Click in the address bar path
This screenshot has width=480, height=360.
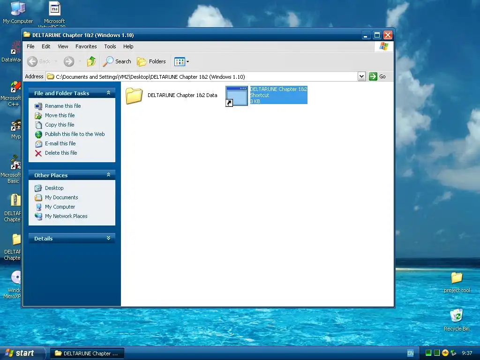point(202,76)
